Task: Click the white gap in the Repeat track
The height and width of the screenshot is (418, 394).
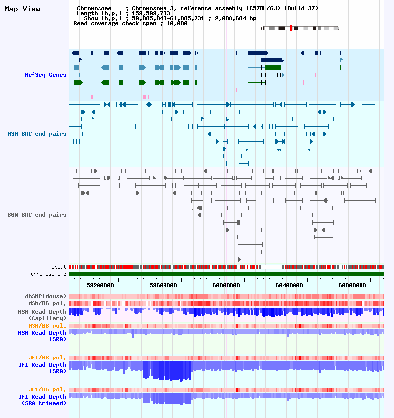Action: (x=271, y=267)
